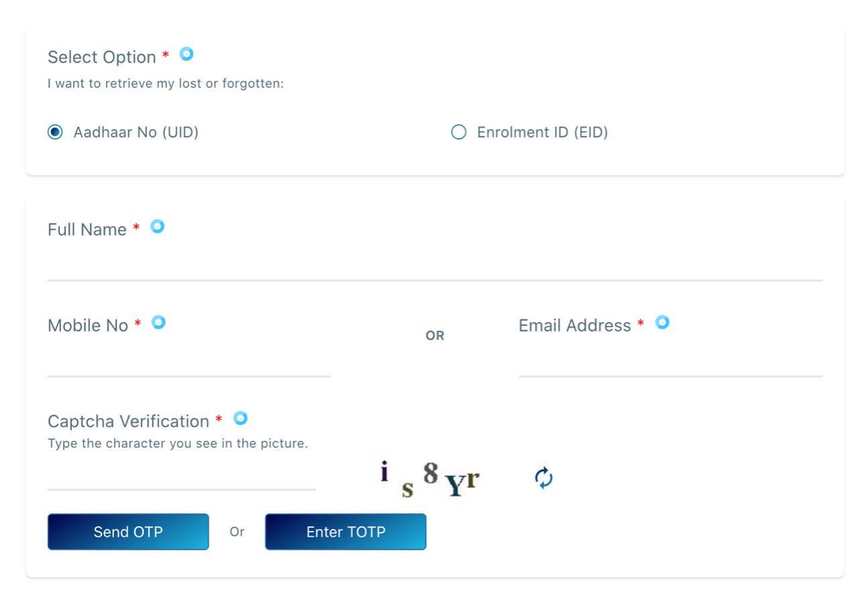Click the Email Address info icon
Screen dimensions: 859x592
click(x=662, y=323)
